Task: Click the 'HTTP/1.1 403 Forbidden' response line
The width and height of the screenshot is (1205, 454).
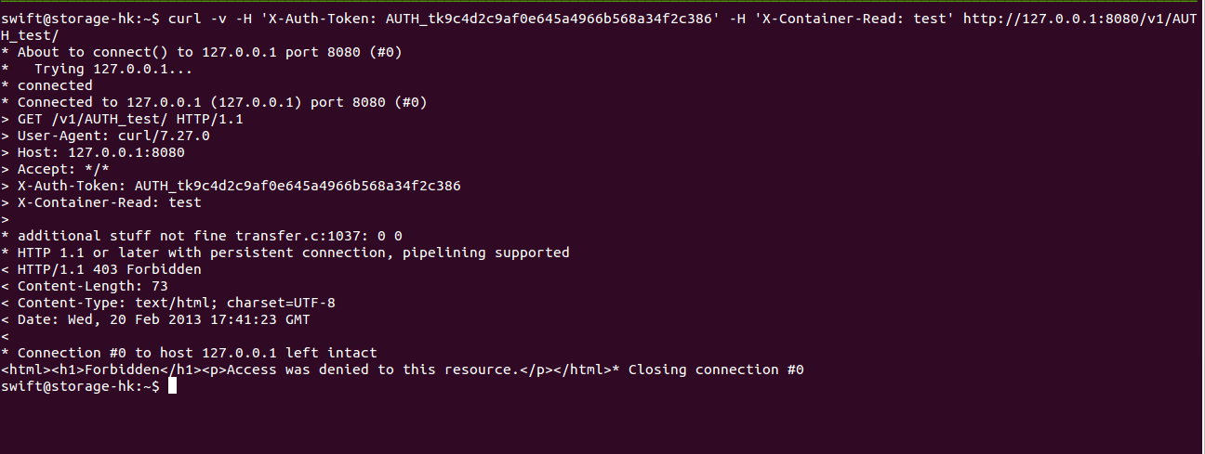Action: click(110, 269)
